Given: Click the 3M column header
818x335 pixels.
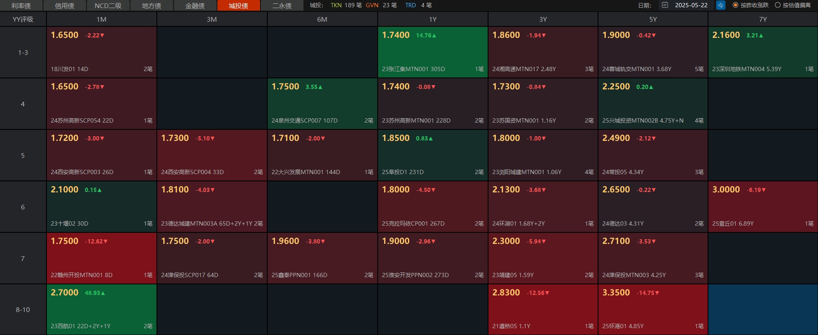Looking at the screenshot, I should point(212,19).
